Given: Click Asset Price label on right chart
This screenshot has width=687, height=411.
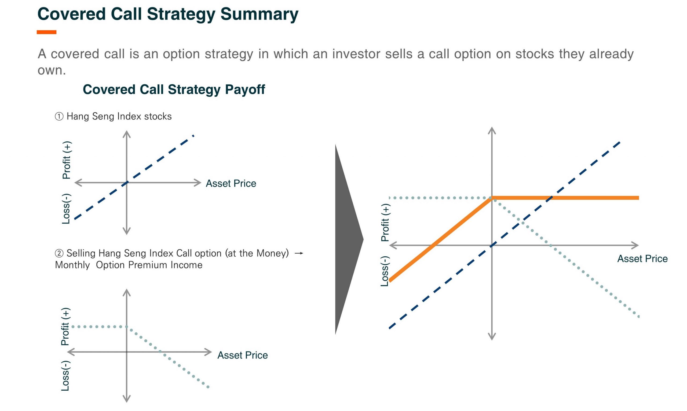Looking at the screenshot, I should [x=642, y=259].
